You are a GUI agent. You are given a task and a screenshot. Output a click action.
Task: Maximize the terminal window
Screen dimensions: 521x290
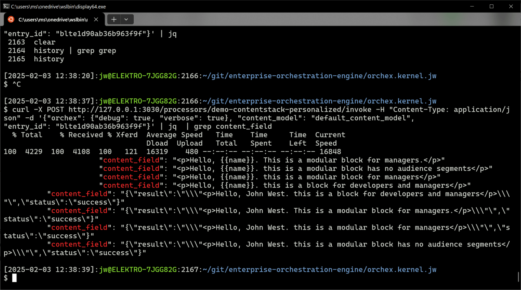point(491,7)
